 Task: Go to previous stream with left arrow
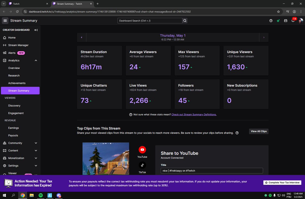82,37
